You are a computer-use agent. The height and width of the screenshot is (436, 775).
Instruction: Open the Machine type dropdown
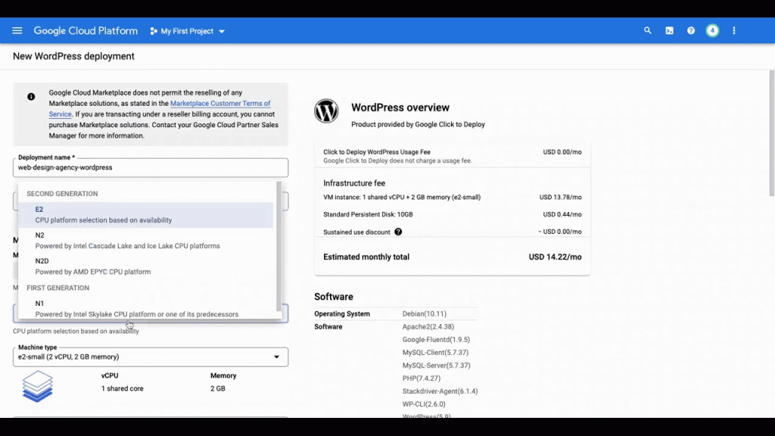[151, 357]
